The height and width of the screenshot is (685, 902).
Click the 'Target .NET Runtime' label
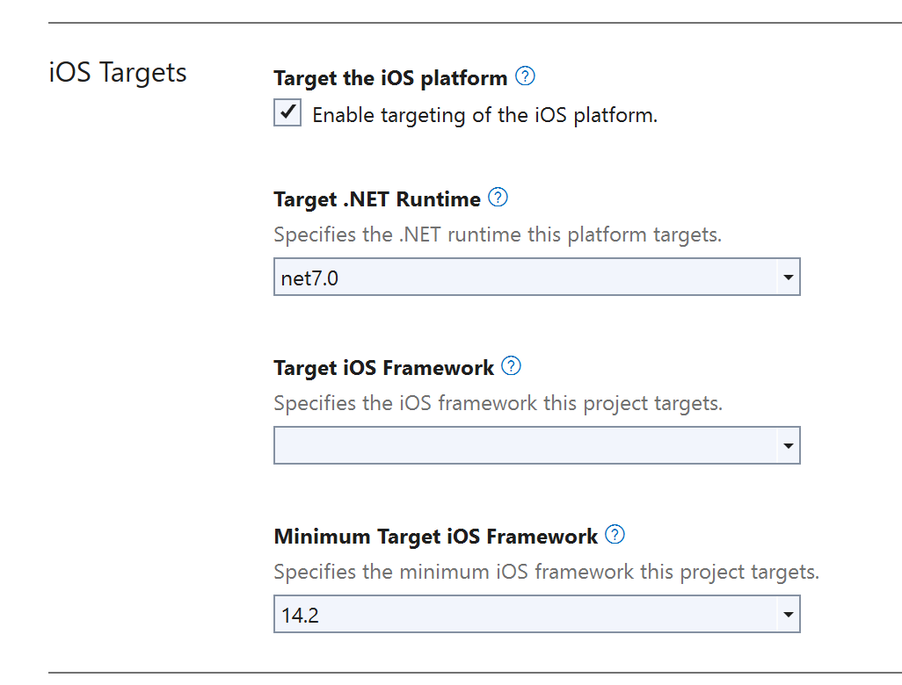pos(377,199)
